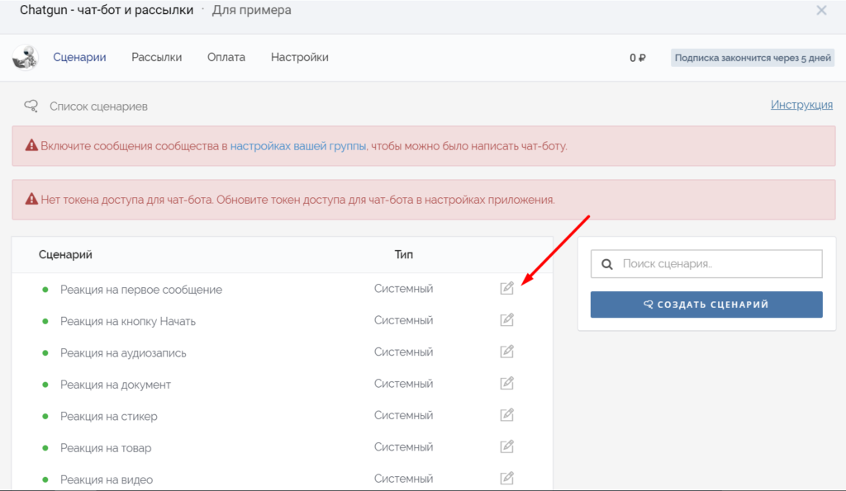Open the Сценарии tab
The image size is (846, 491).
coord(79,57)
